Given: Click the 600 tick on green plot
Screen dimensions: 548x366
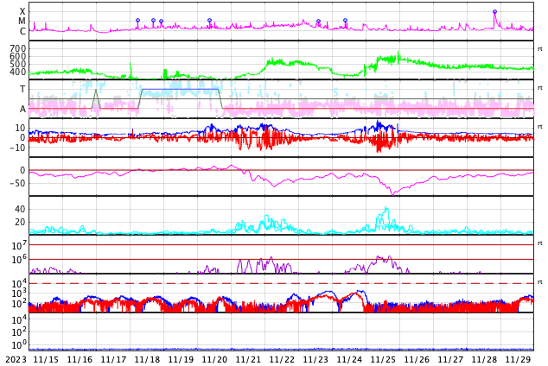Looking at the screenshot, I should pos(17,56).
